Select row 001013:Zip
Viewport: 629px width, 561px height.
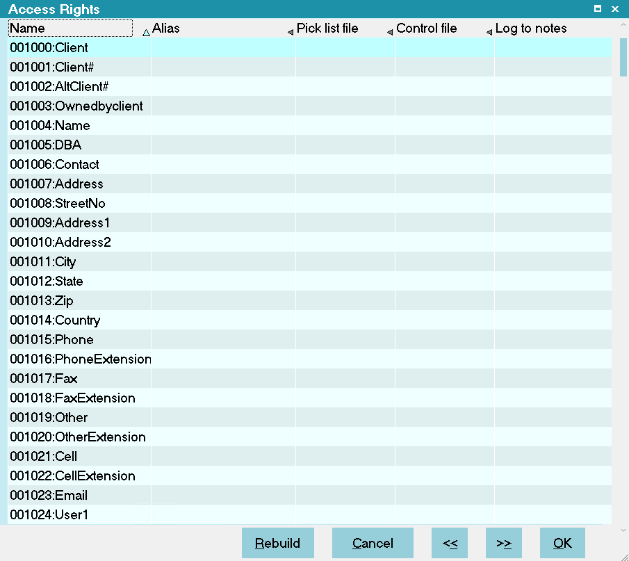pyautogui.click(x=310, y=300)
